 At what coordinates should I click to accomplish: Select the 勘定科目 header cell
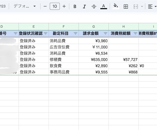(x=63, y=34)
